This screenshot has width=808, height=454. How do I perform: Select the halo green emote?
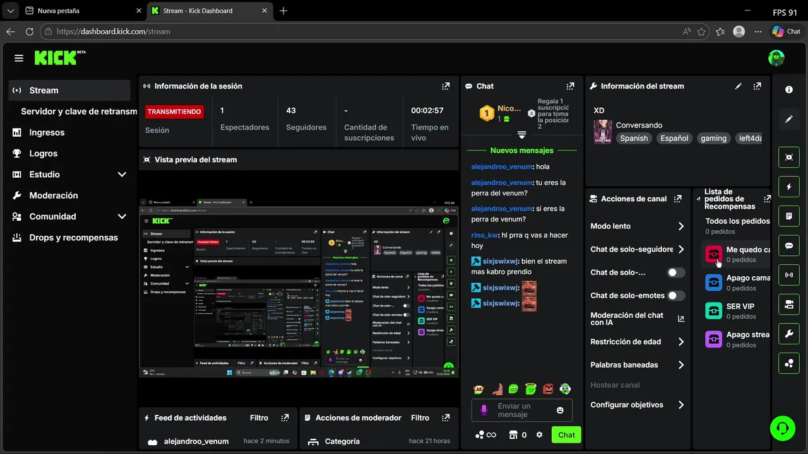click(531, 389)
